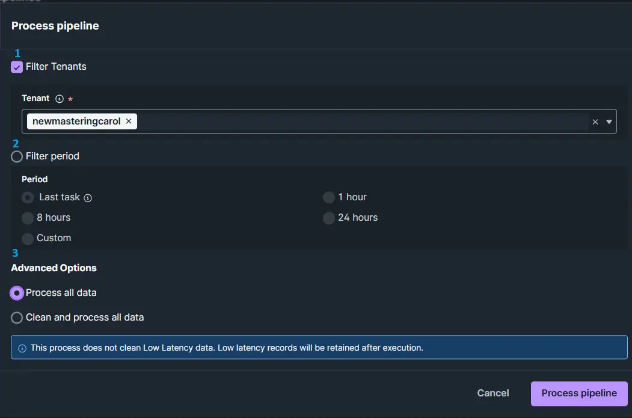Click the Advanced Options heading
Screen dimensions: 632x418
[54, 268]
